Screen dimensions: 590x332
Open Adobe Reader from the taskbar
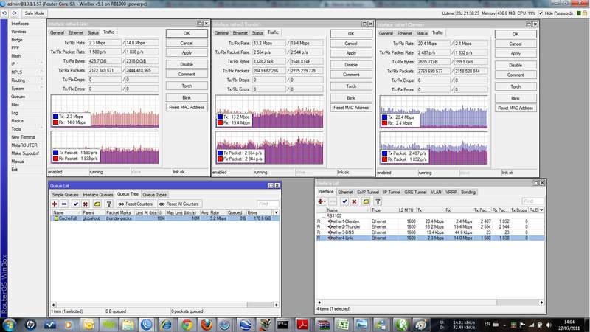click(x=302, y=325)
